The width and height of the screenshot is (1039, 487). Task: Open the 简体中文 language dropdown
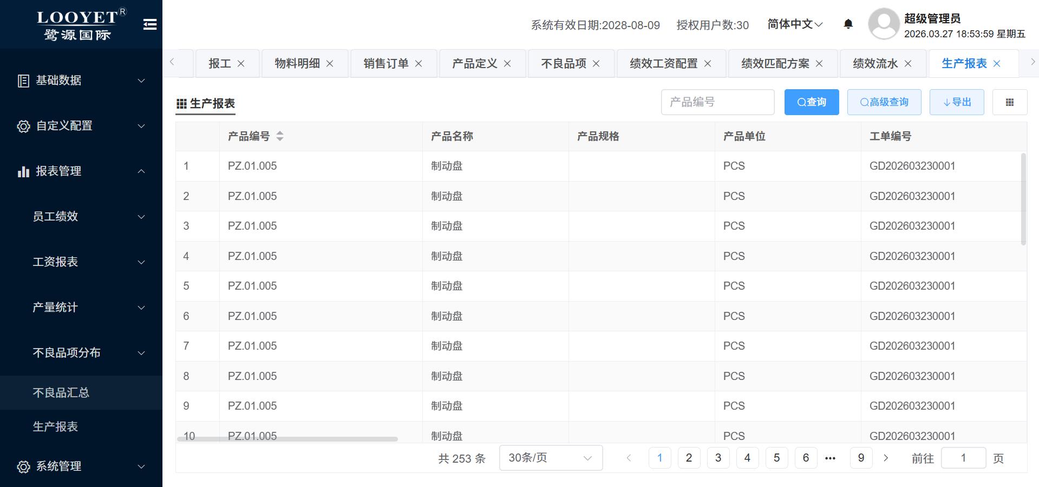tap(795, 24)
